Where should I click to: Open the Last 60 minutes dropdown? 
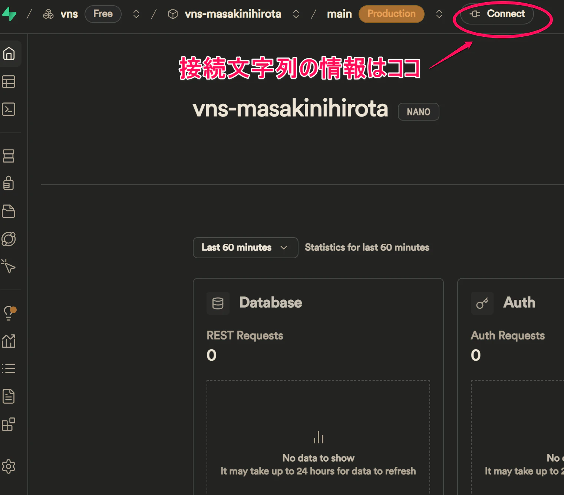tap(245, 247)
